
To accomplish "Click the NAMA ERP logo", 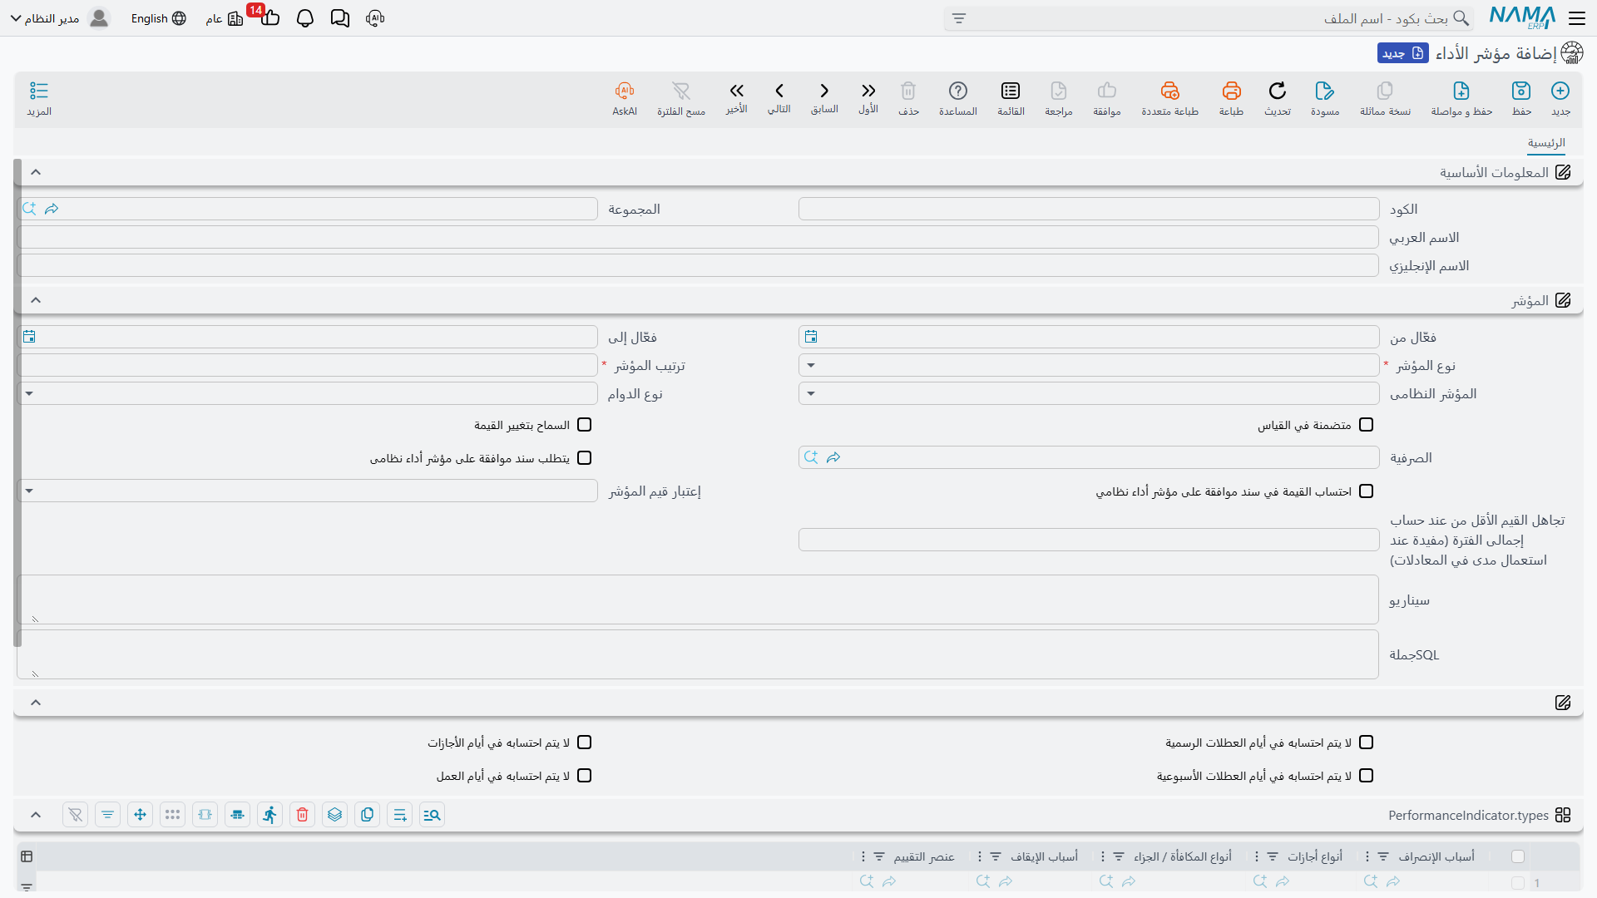I will point(1522,18).
